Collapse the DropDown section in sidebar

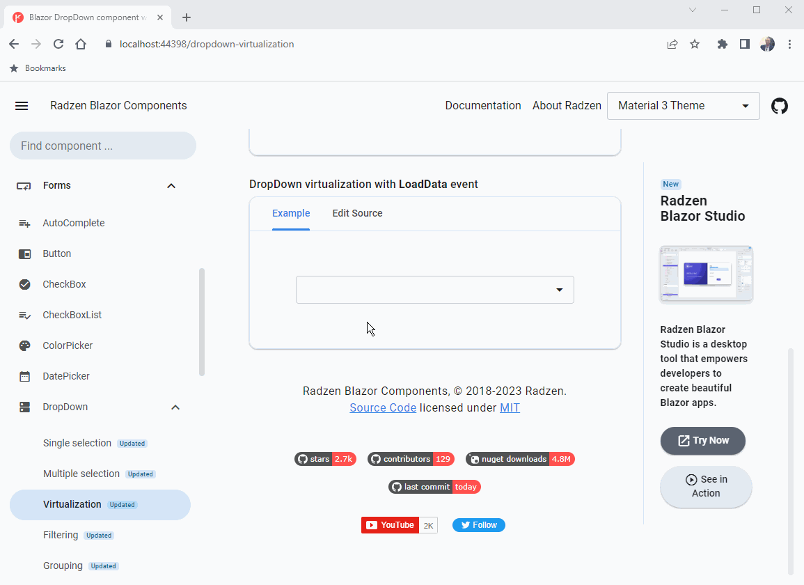(x=175, y=407)
